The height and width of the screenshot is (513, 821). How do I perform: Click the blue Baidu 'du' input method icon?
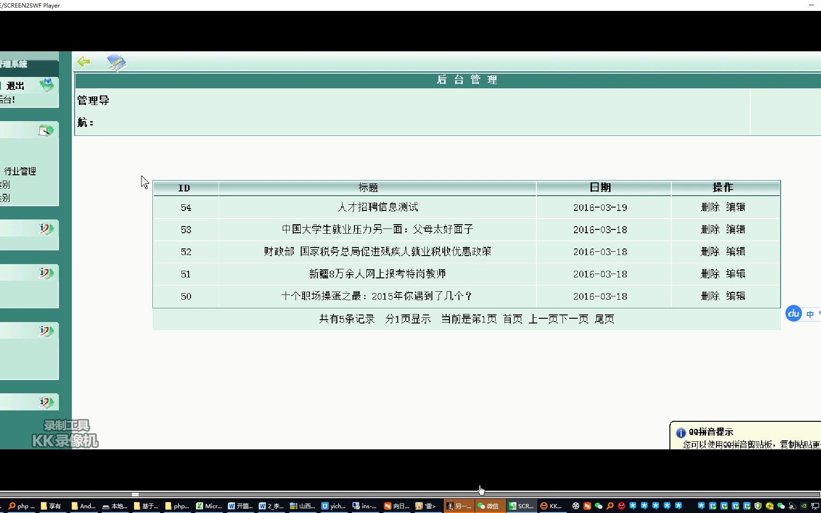[793, 313]
